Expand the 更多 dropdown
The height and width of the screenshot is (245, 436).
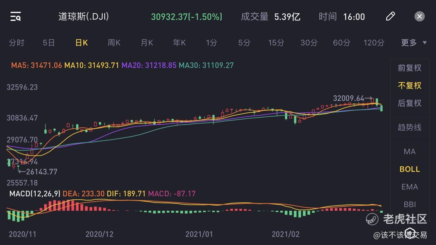coord(414,42)
